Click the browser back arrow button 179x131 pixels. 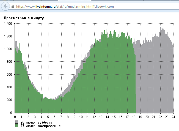[x=5, y=6]
